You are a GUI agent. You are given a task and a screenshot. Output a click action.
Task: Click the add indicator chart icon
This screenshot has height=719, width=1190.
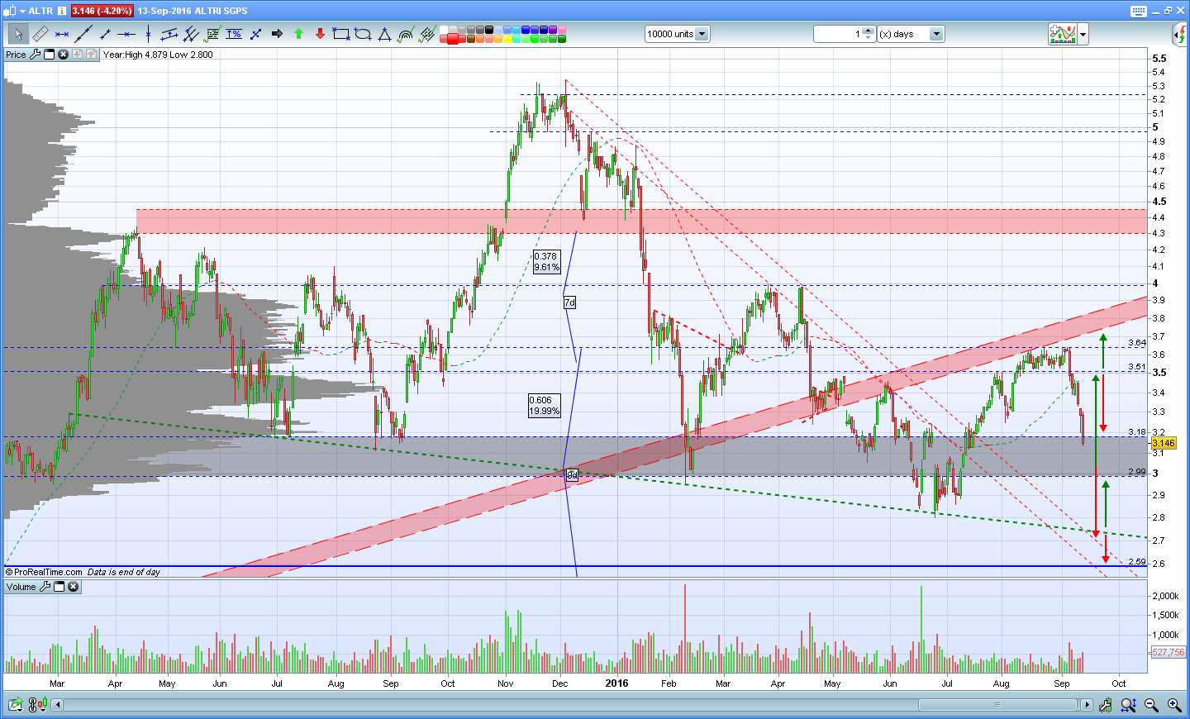pyautogui.click(x=1063, y=34)
